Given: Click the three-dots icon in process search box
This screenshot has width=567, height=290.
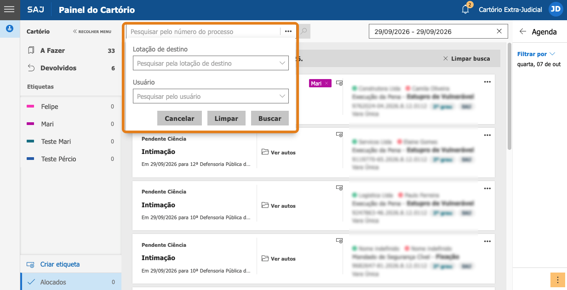Looking at the screenshot, I should click(x=288, y=32).
